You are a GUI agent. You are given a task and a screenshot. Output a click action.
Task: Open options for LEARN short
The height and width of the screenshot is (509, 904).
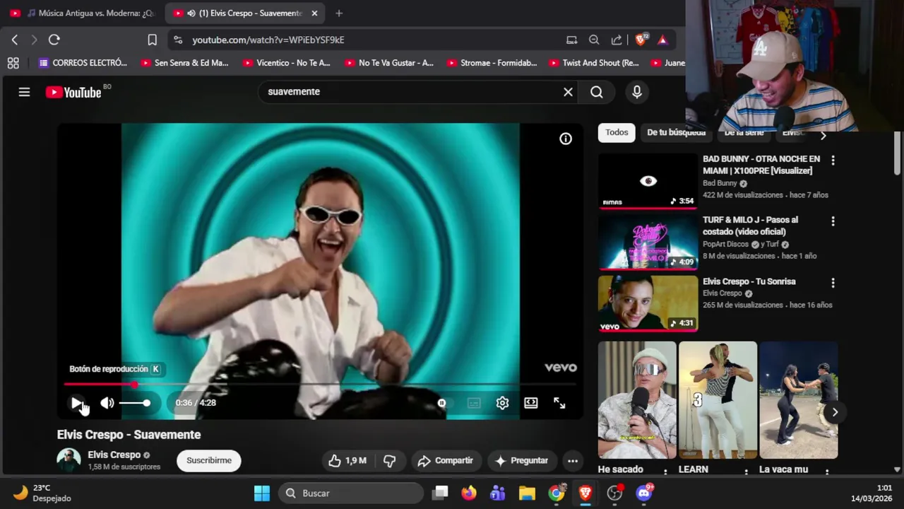[x=746, y=472]
